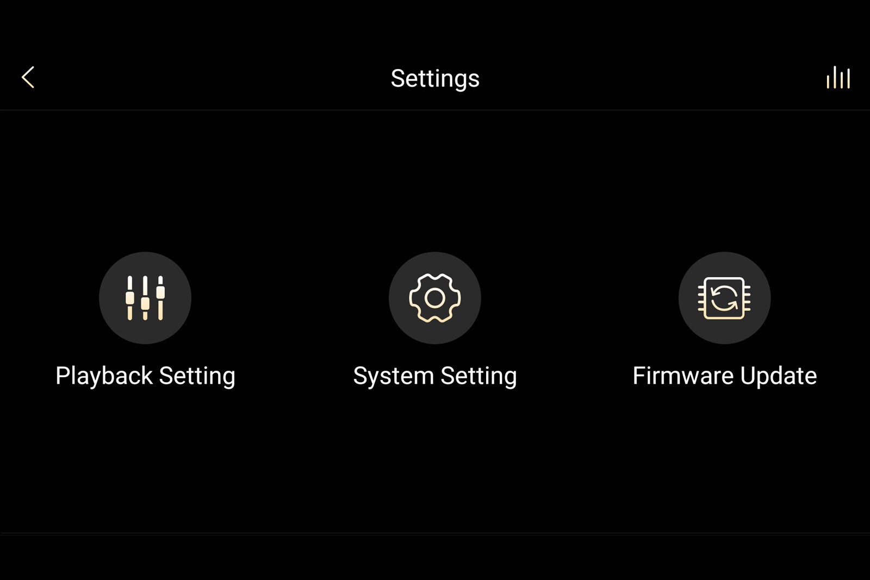
Task: Select the "Playback Setting" text label
Action: click(145, 376)
